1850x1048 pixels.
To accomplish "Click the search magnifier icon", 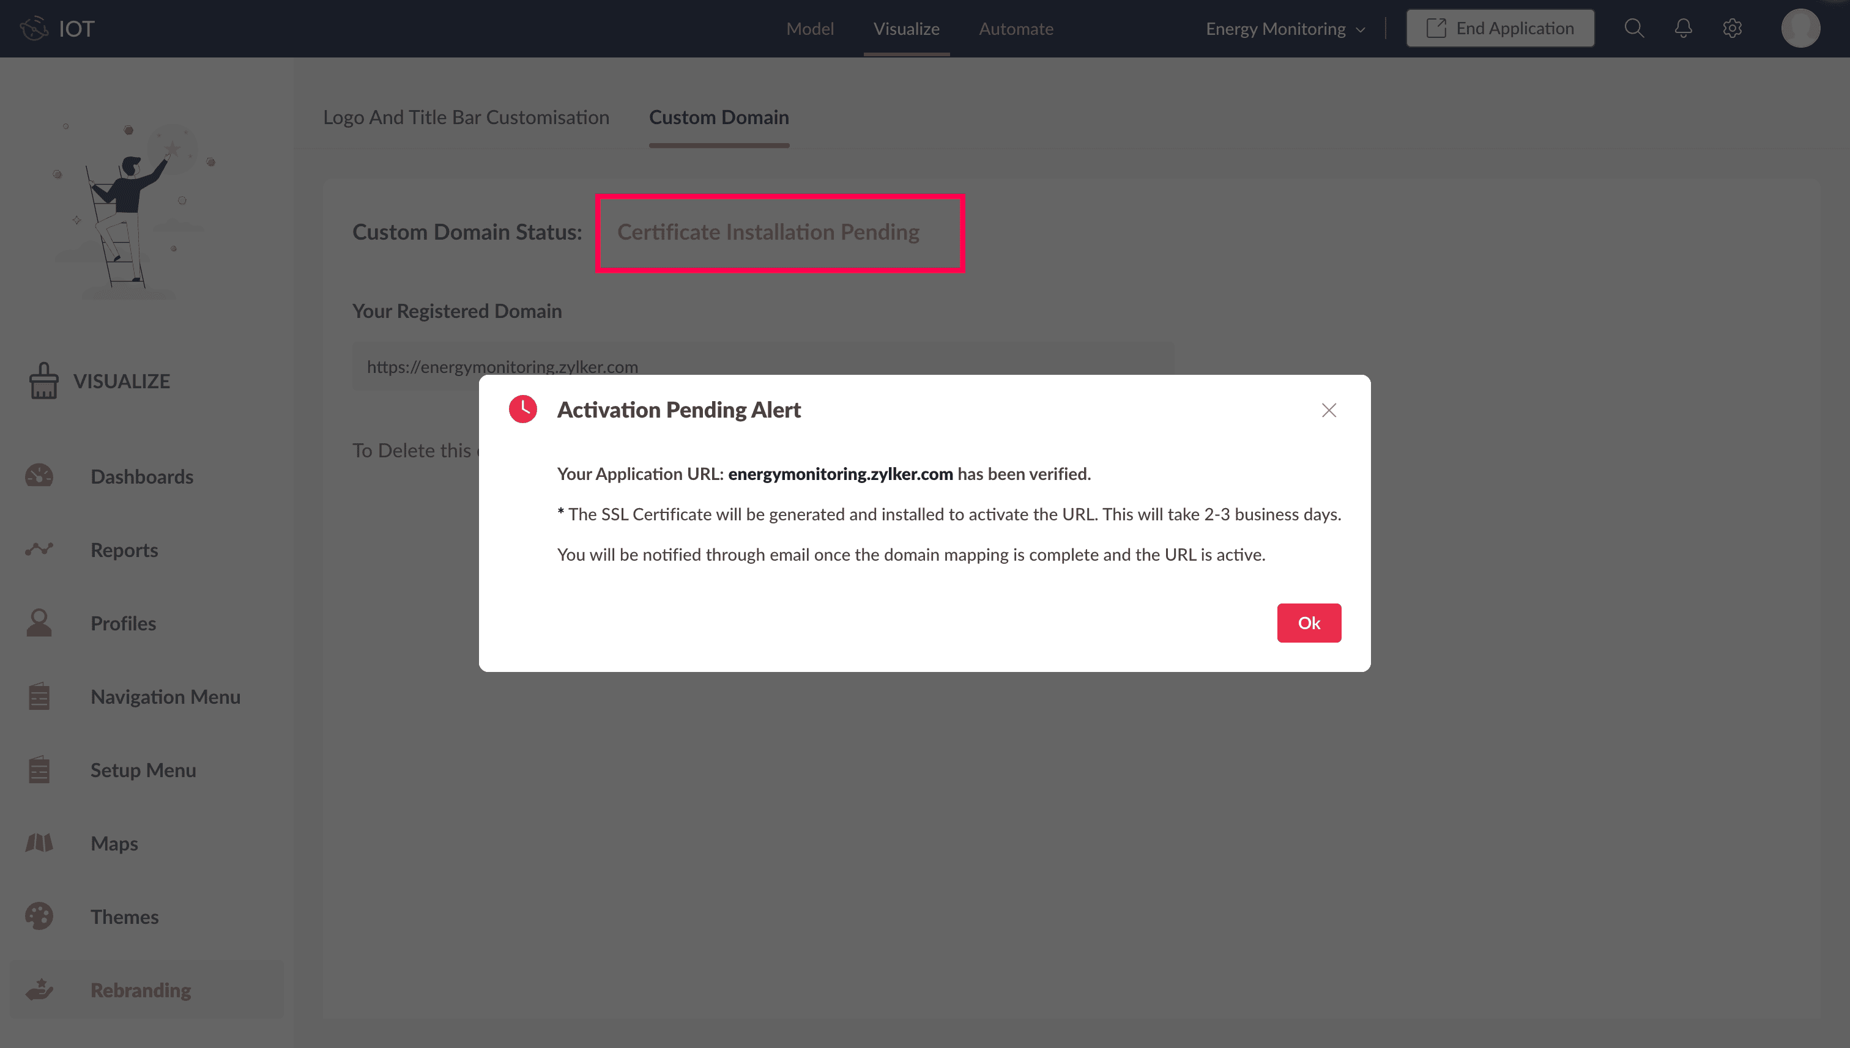I will tap(1634, 29).
